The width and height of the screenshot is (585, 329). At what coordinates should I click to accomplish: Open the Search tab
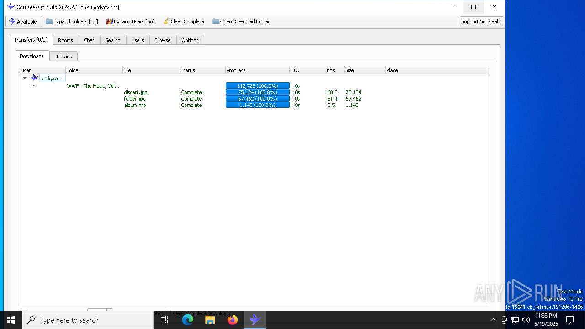[113, 40]
